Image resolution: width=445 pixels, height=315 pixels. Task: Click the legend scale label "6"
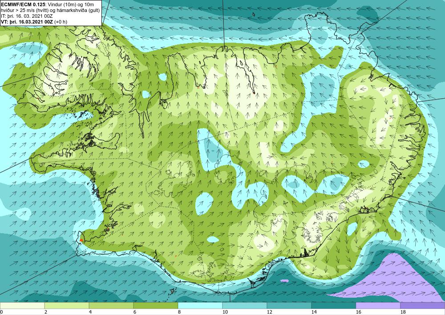(x=135, y=312)
